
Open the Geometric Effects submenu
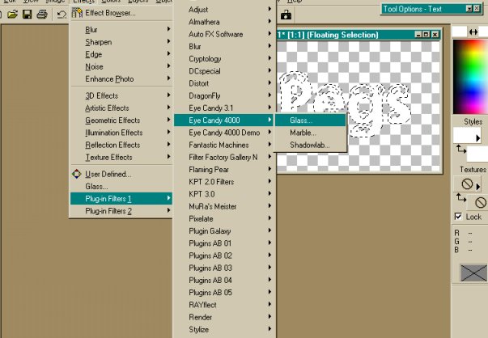click(x=121, y=120)
